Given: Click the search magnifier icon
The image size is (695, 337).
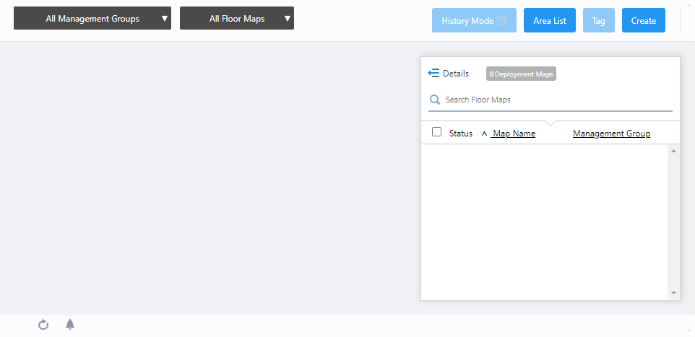Looking at the screenshot, I should 435,100.
